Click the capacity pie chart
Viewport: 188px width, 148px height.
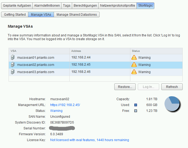(x=172, y=104)
